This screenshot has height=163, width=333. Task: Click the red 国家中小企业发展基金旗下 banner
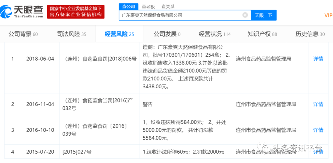[76, 12]
